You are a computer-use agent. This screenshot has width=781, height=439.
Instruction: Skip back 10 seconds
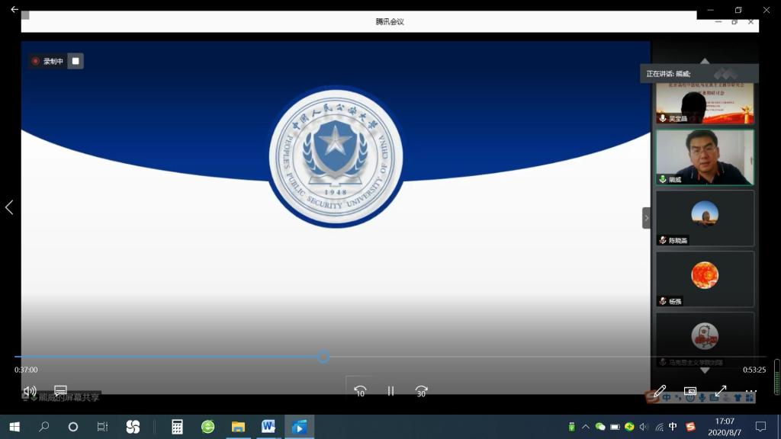tap(360, 391)
